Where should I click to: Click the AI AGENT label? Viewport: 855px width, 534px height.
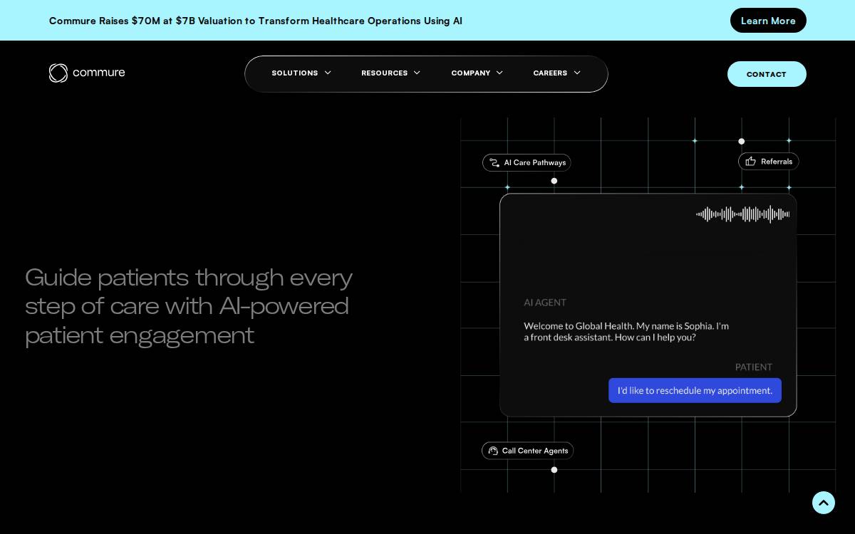(x=545, y=303)
